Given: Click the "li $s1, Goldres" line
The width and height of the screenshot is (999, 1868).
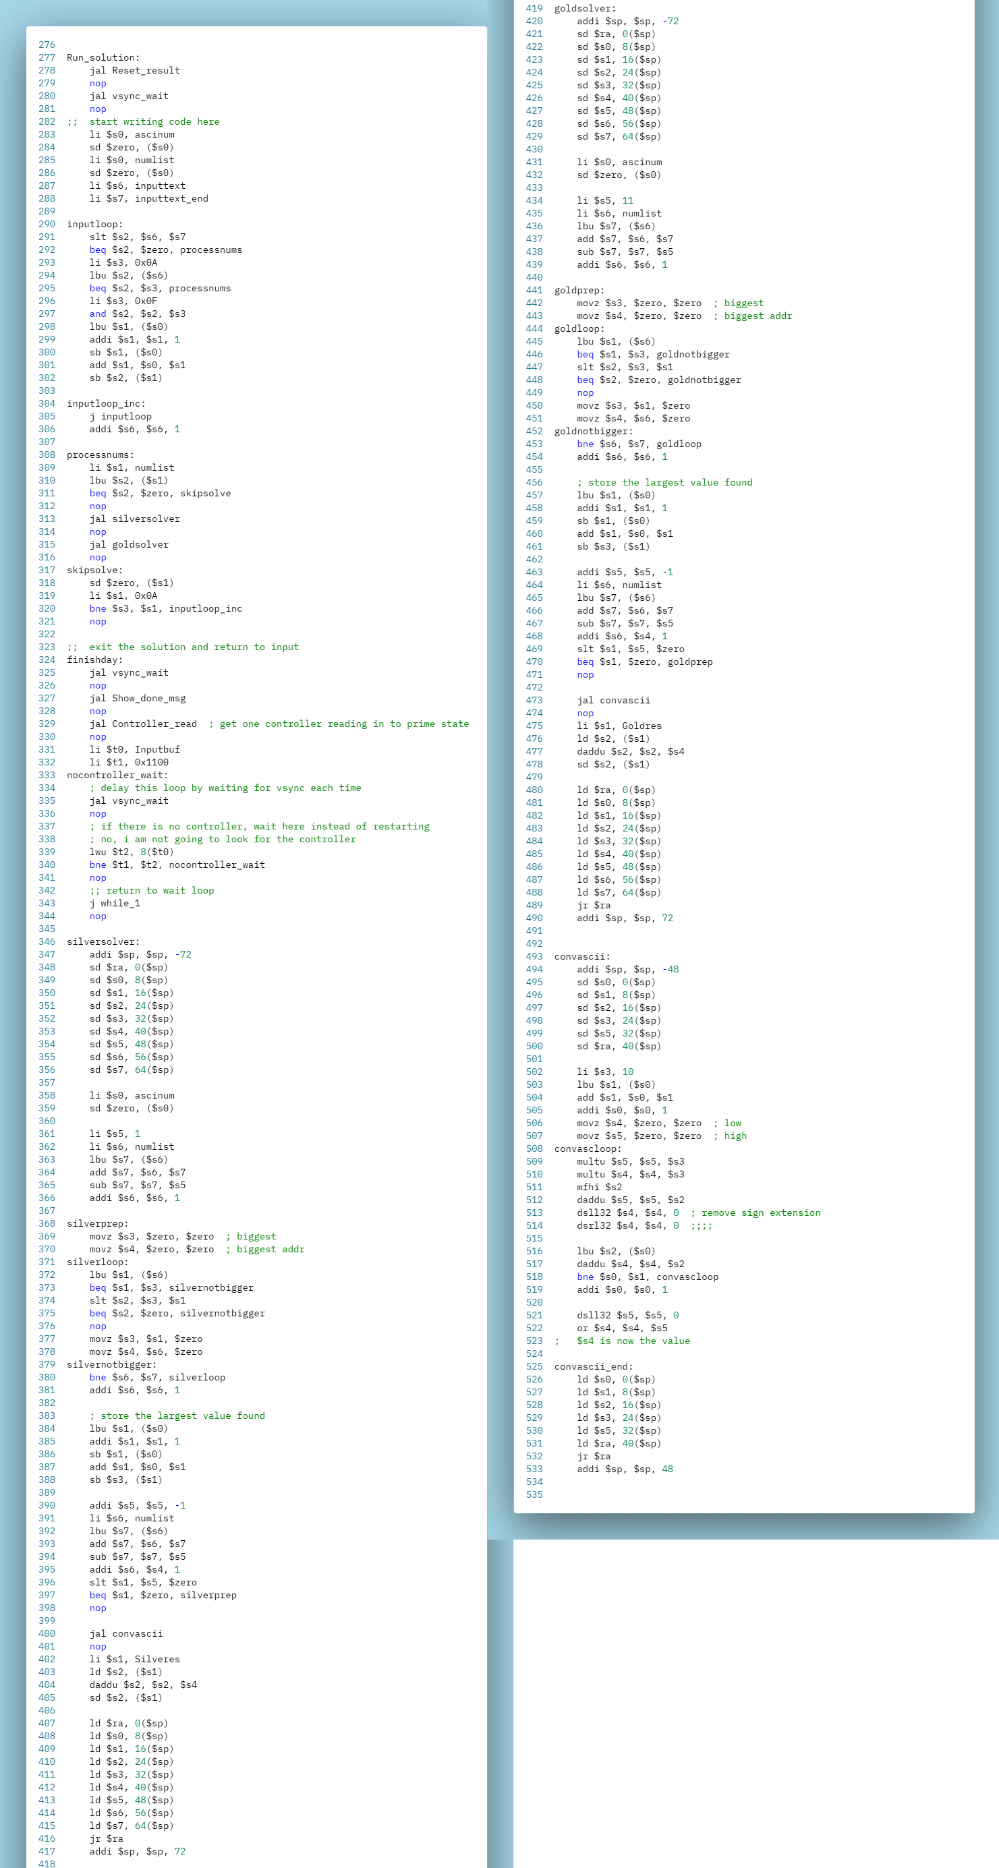Looking at the screenshot, I should pyautogui.click(x=619, y=726).
